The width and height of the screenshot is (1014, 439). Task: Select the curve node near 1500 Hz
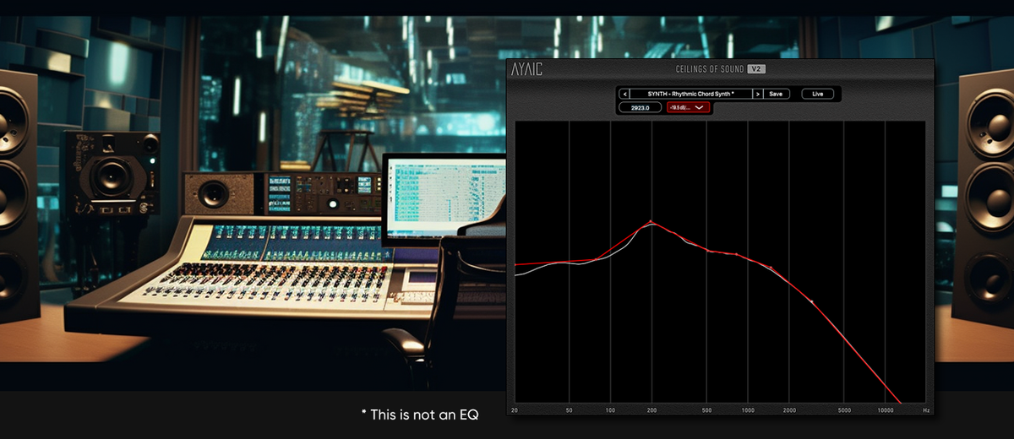coord(770,268)
